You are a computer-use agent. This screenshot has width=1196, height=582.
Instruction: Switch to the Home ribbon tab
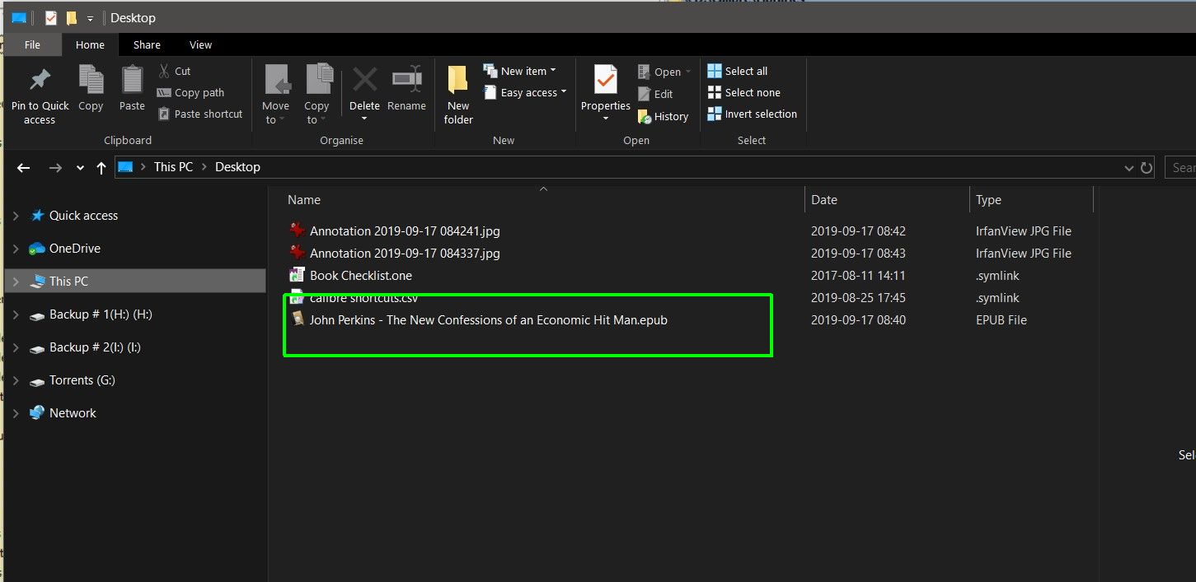click(x=90, y=44)
